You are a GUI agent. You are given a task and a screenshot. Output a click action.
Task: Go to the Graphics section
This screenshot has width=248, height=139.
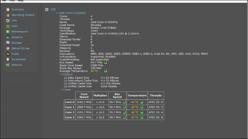pyautogui.click(x=17, y=37)
